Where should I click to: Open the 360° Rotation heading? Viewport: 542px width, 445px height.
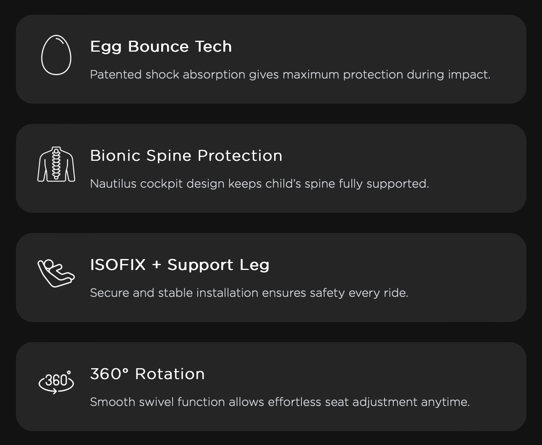[x=147, y=374]
